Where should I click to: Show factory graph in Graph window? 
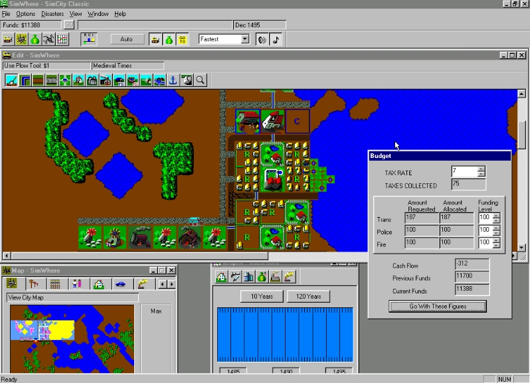(x=276, y=277)
